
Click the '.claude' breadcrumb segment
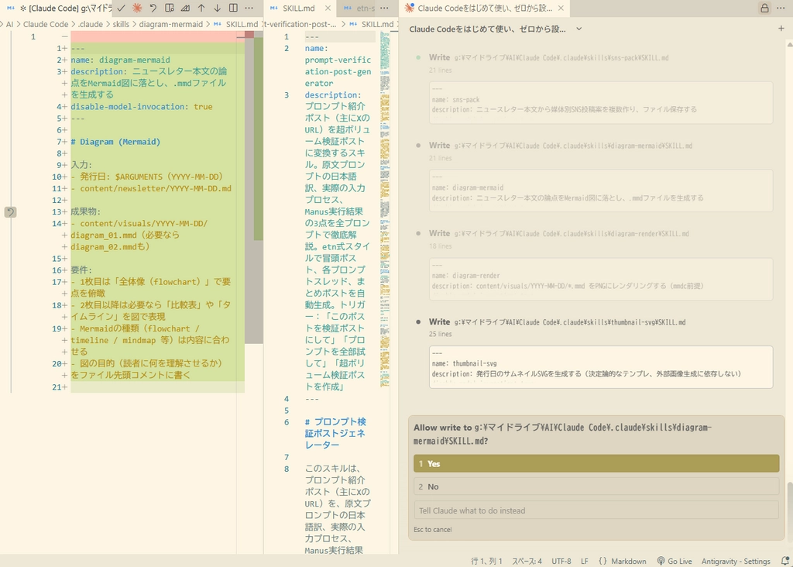[x=90, y=24]
